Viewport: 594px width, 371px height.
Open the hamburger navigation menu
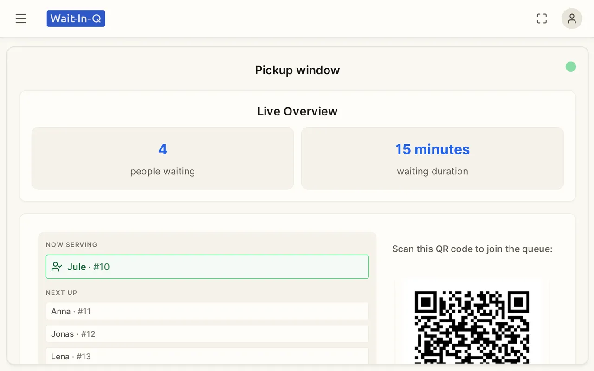[x=21, y=19]
